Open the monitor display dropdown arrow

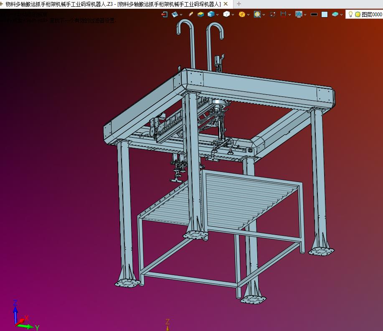click(x=305, y=15)
